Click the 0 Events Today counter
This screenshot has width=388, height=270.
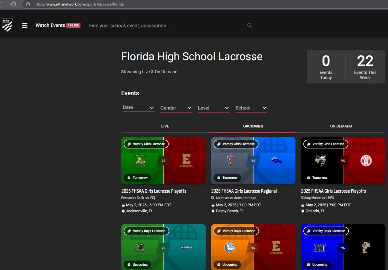(x=326, y=67)
